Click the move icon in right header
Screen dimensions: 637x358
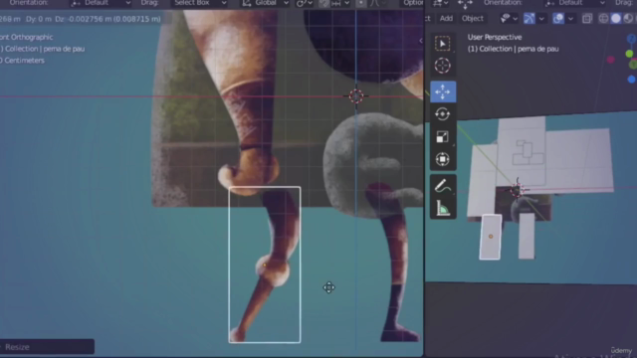point(465,4)
